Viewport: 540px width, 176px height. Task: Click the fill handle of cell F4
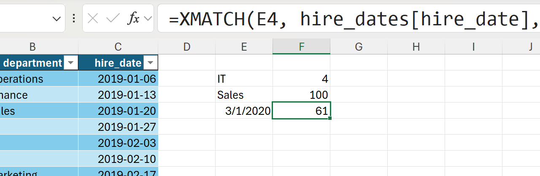coord(329,118)
